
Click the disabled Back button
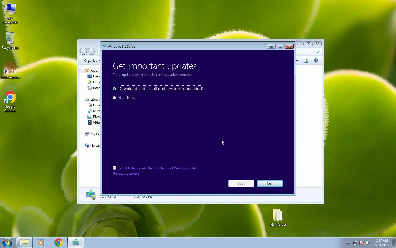pyautogui.click(x=241, y=184)
